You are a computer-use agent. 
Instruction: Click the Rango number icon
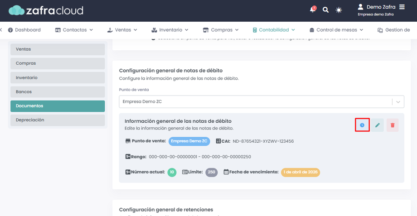[x=128, y=157]
